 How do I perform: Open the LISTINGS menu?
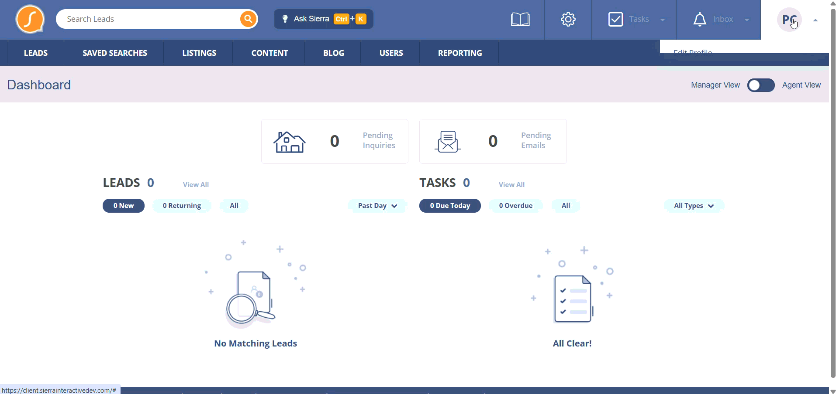[x=199, y=53]
